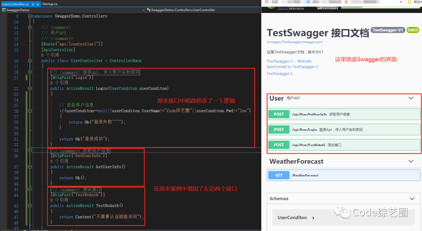Pin the UserController.cs tab
This screenshot has width=422, height=231.
click(x=32, y=4)
